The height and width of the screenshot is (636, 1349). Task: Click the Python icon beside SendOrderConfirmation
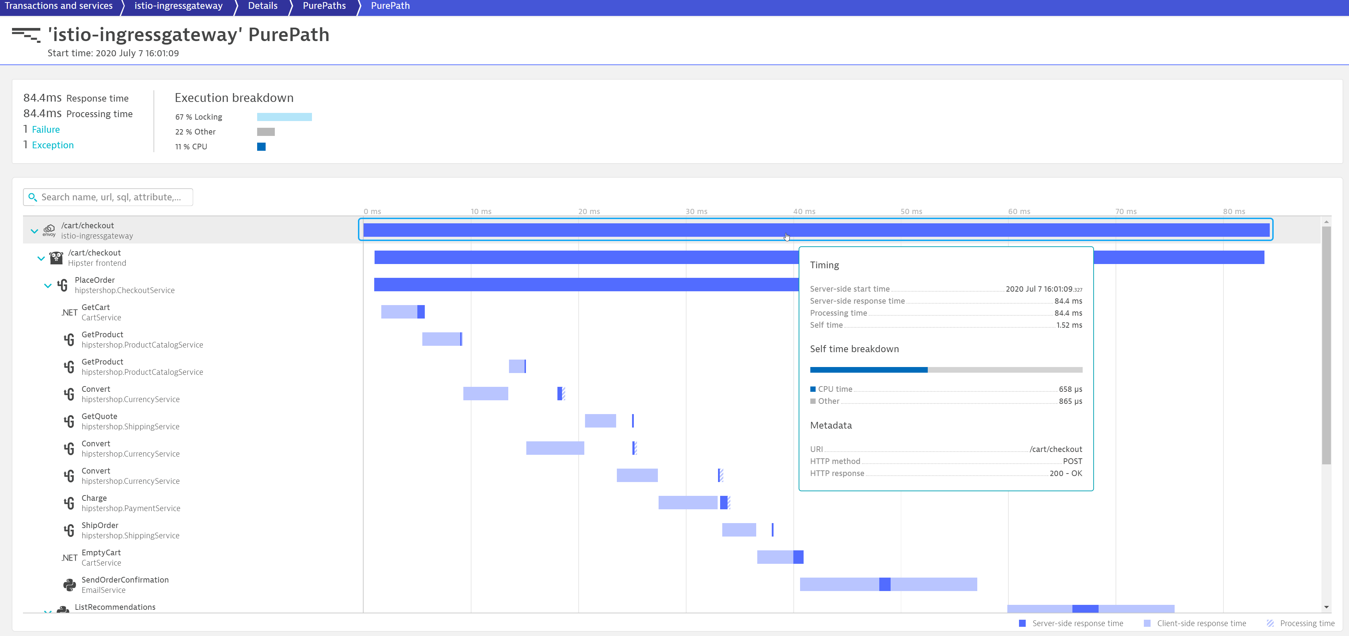tap(69, 585)
